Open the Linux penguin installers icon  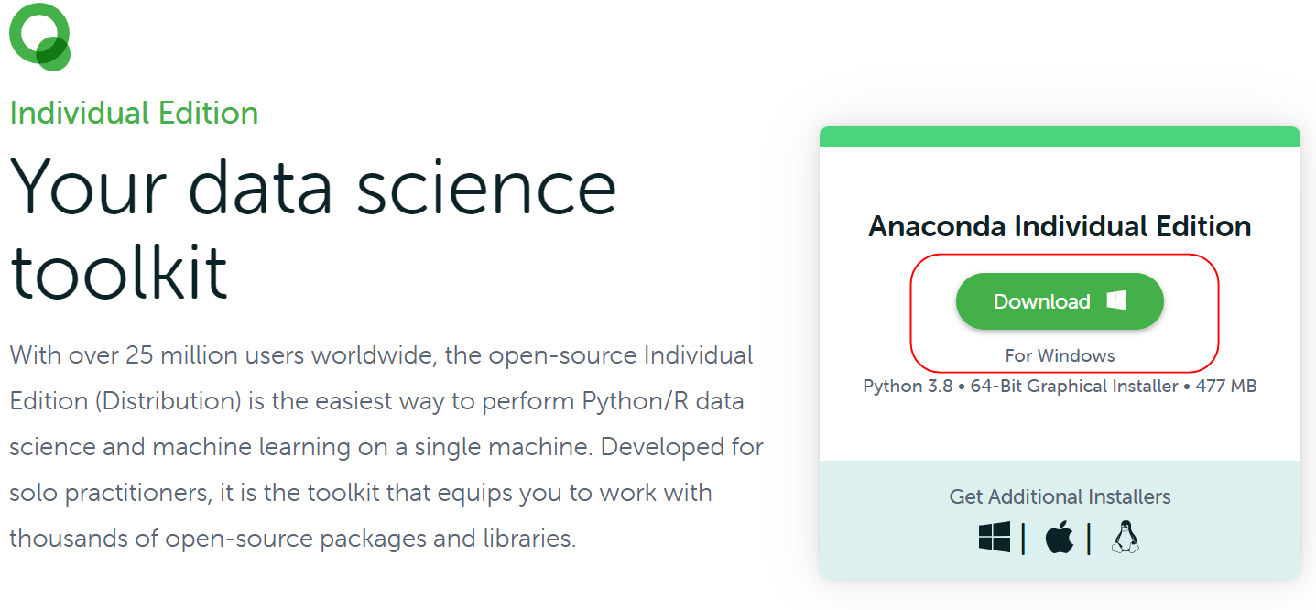(x=1126, y=538)
